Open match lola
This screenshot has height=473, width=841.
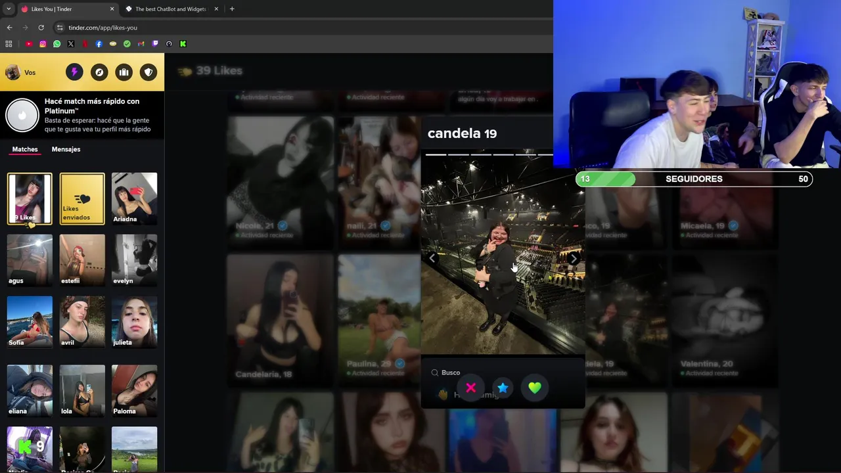[x=82, y=391]
